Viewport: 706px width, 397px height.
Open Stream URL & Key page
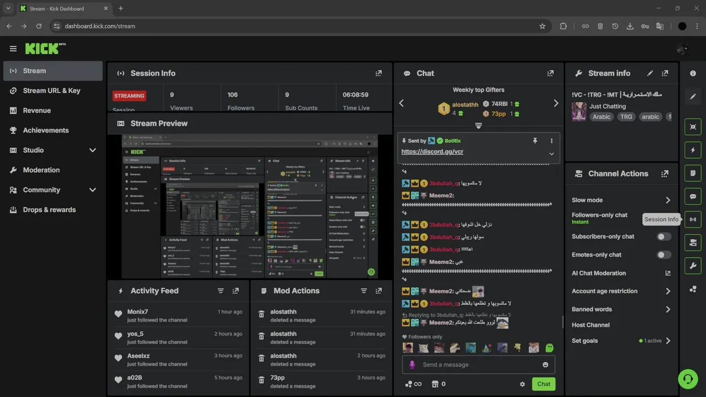[53, 90]
